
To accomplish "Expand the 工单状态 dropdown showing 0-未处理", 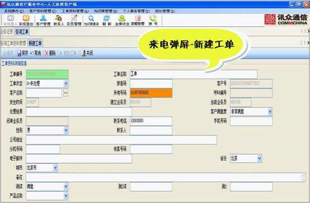I will [x=66, y=83].
